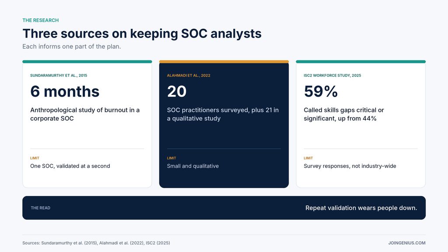
Task: Click 'Called skills gaps critical or significant' text
Action: [x=344, y=114]
